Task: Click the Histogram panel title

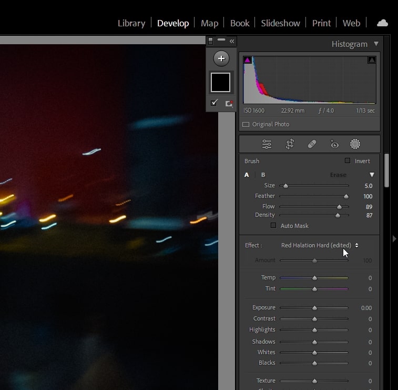Action: (x=350, y=44)
